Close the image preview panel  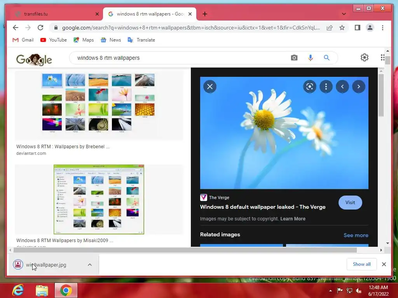click(x=210, y=87)
